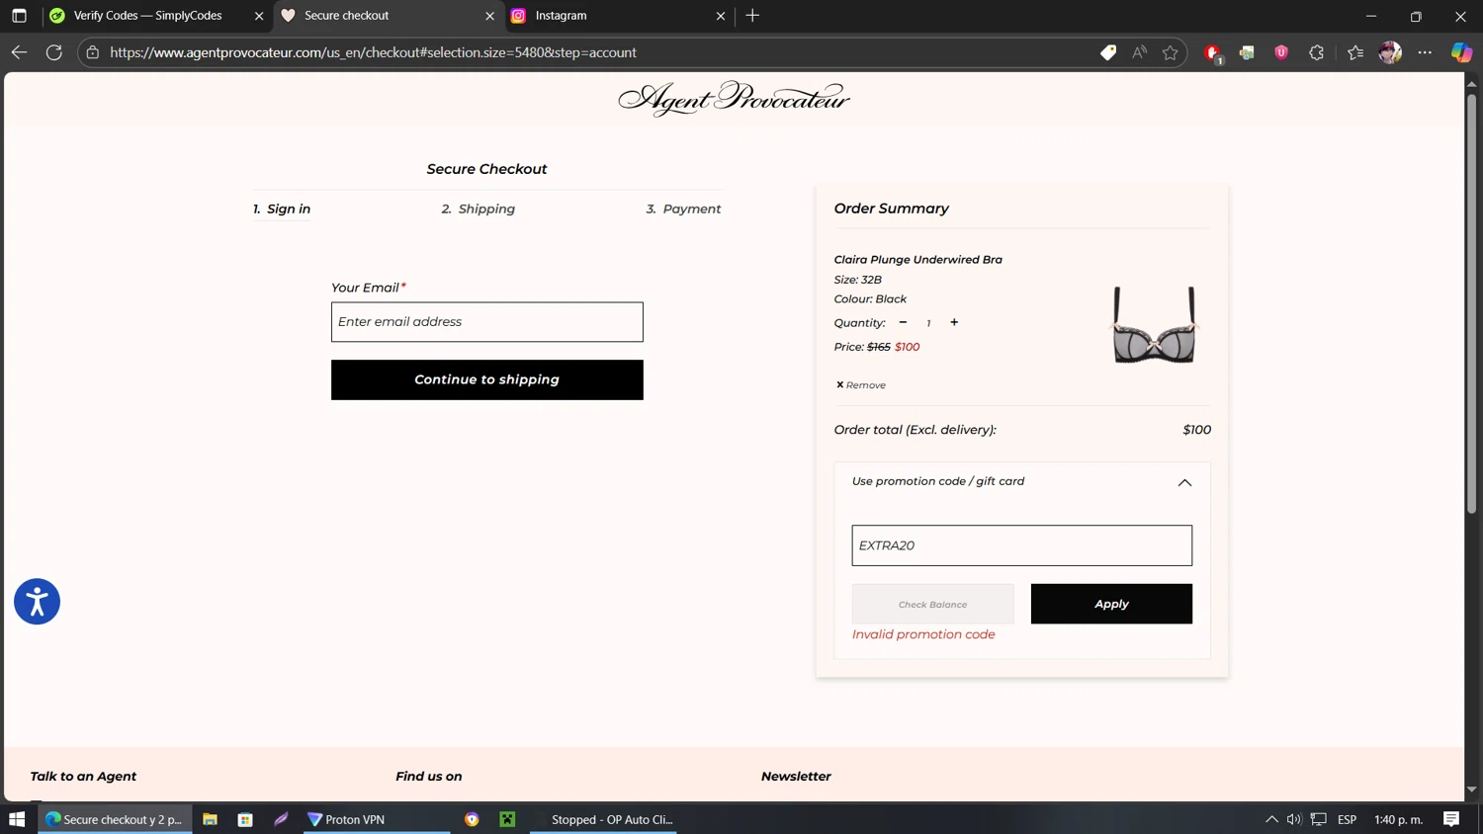Open Proton VPN from taskbar
Viewport: 1483px width, 834px height.
click(377, 819)
